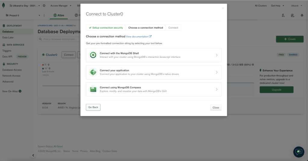Open the Access Manager dropdown
Screen dimensions: 308x161
pos(61,6)
